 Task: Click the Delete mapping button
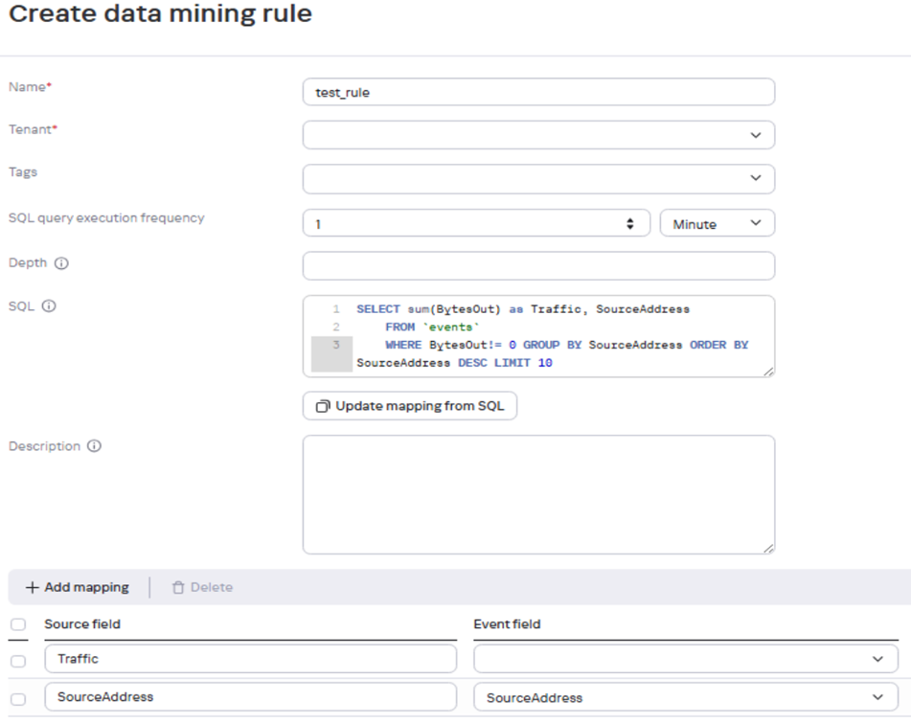[x=202, y=587]
